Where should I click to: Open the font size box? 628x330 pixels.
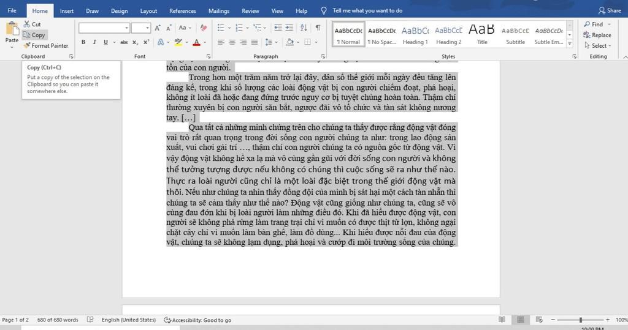coord(141,28)
